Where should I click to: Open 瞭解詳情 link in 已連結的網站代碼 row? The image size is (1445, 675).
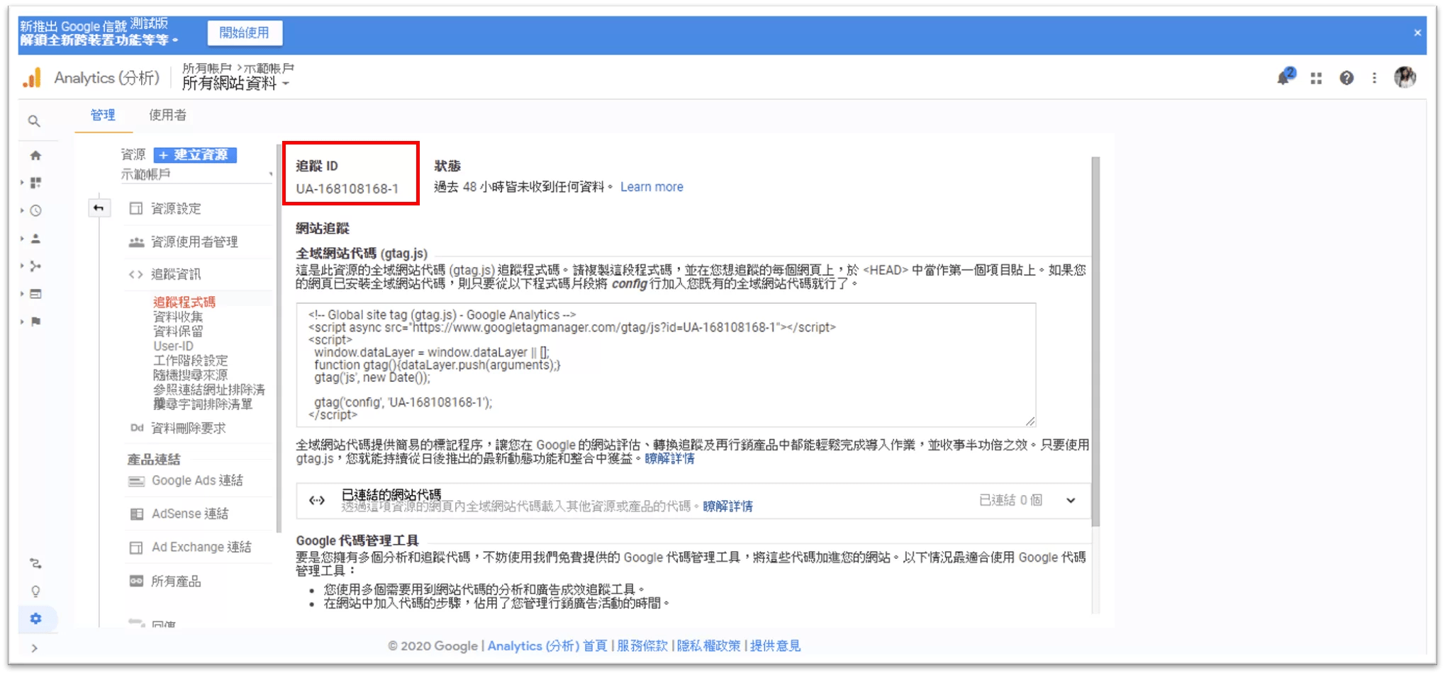click(x=727, y=506)
